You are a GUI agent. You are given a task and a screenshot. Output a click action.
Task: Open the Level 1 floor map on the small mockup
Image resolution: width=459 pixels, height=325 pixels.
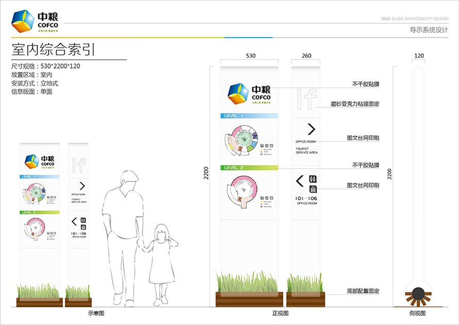[34, 193]
